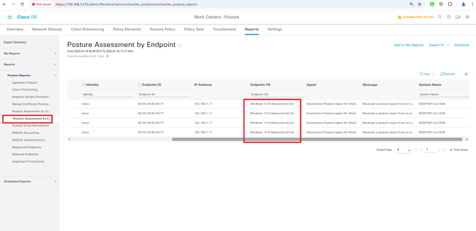This screenshot has height=231, width=476.
Task: Open the ISE header search magnifier icon
Action: [440, 17]
